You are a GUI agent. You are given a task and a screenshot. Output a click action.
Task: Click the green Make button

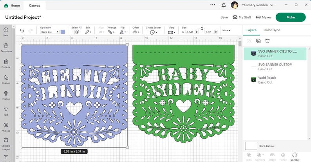[x=291, y=18]
